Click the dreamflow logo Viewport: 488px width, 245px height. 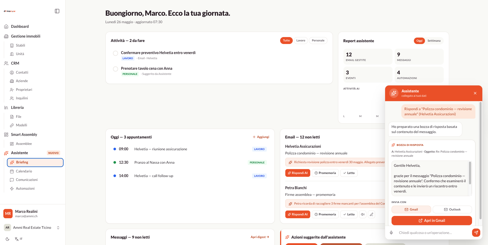tap(10, 11)
